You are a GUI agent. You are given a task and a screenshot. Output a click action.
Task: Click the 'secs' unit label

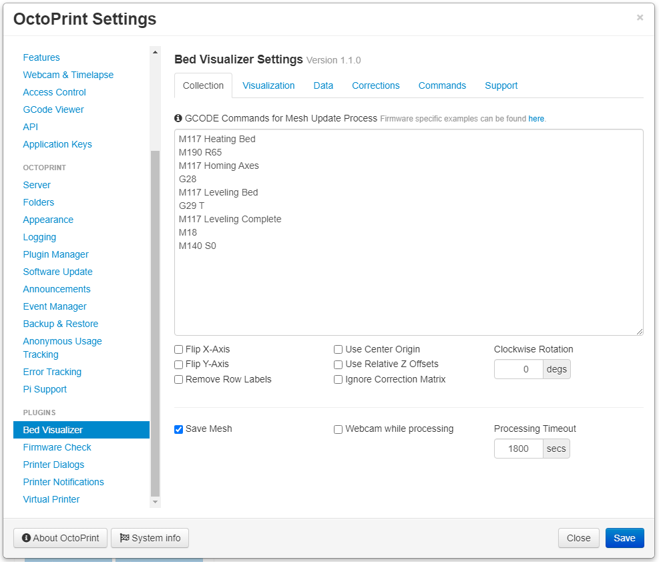[556, 449]
